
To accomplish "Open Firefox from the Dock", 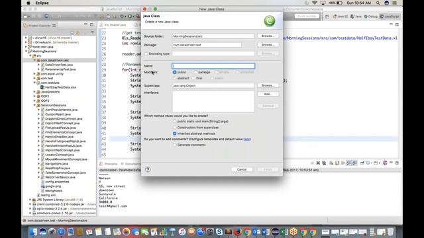I will coord(238,232).
